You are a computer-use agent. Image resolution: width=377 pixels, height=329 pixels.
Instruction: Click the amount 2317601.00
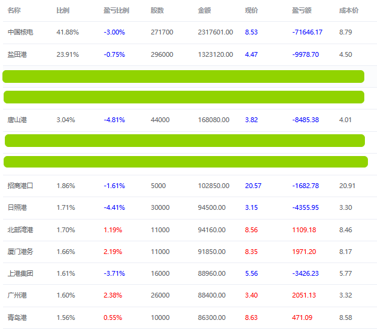click(x=216, y=32)
